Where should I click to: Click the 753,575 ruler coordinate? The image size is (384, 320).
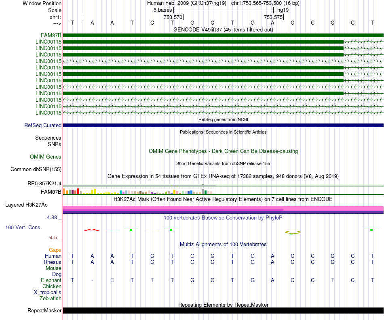coord(273,17)
